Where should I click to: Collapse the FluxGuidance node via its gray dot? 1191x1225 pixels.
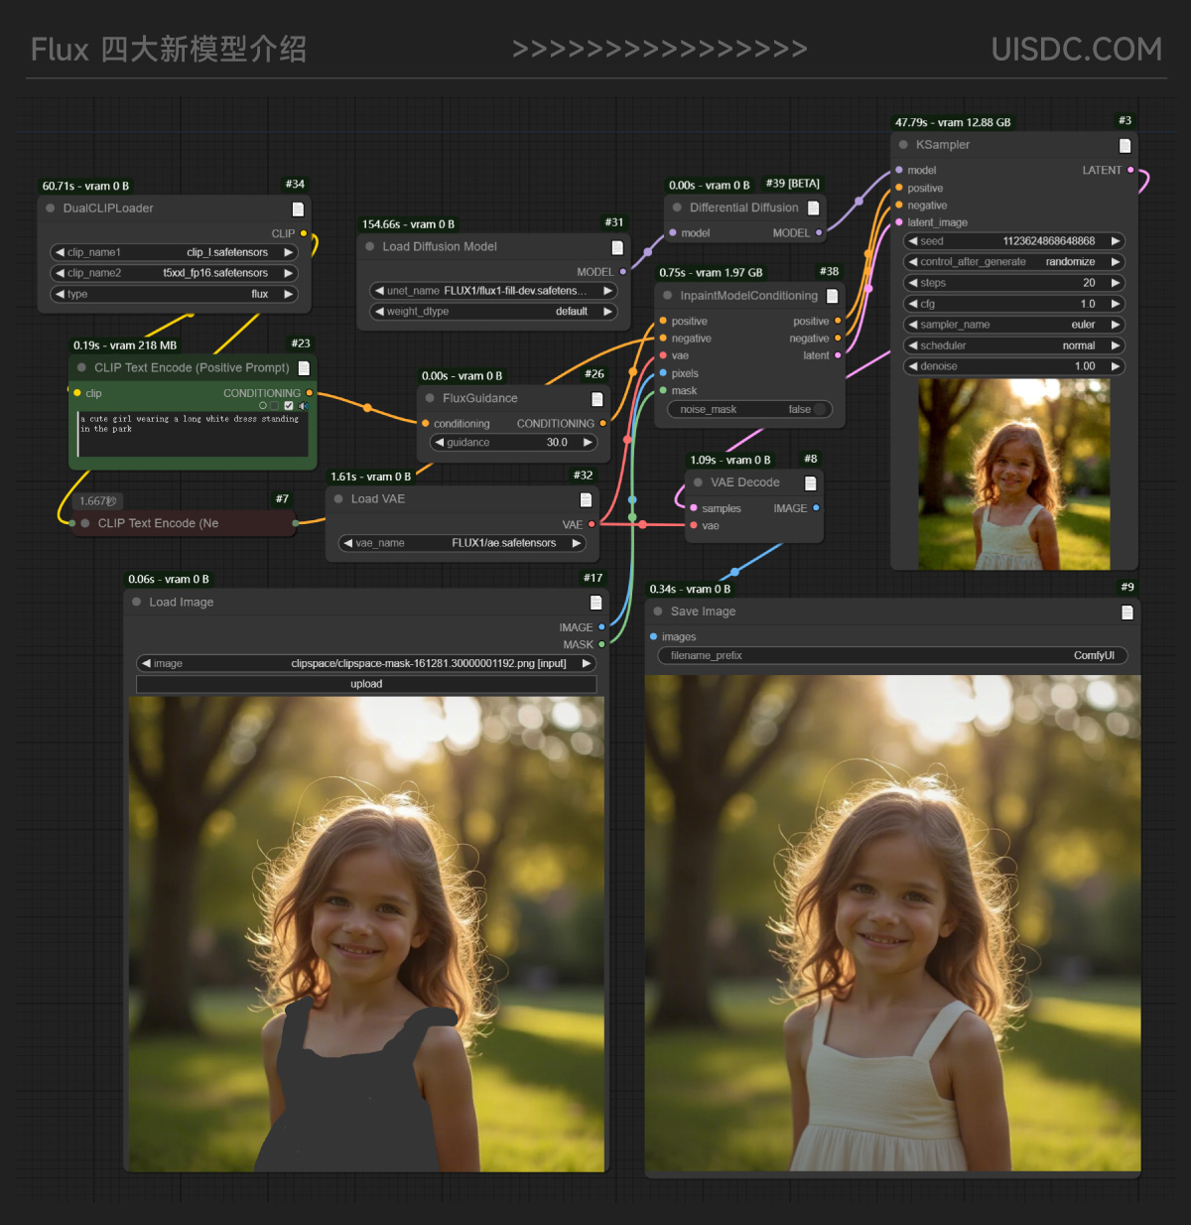point(430,398)
